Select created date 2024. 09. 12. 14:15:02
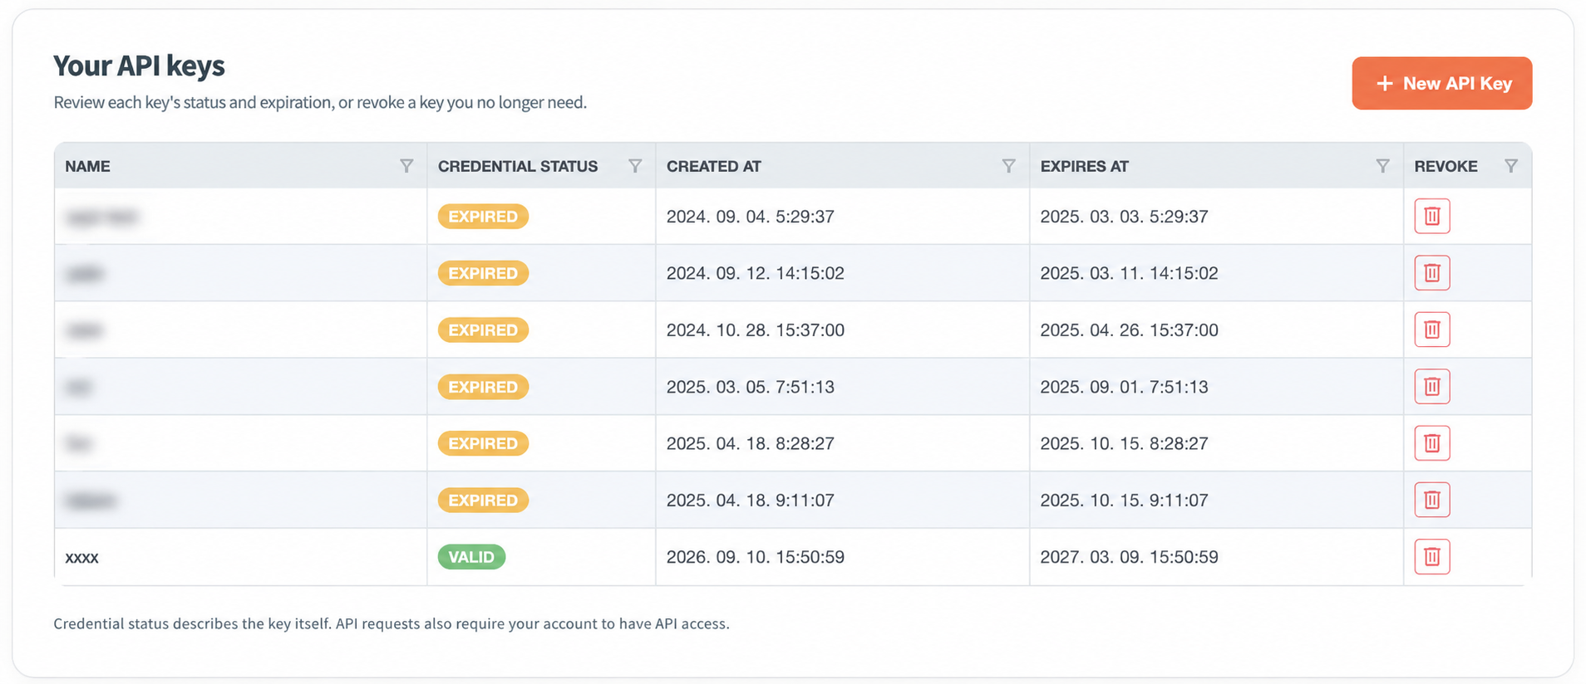1586x684 pixels. pyautogui.click(x=755, y=273)
